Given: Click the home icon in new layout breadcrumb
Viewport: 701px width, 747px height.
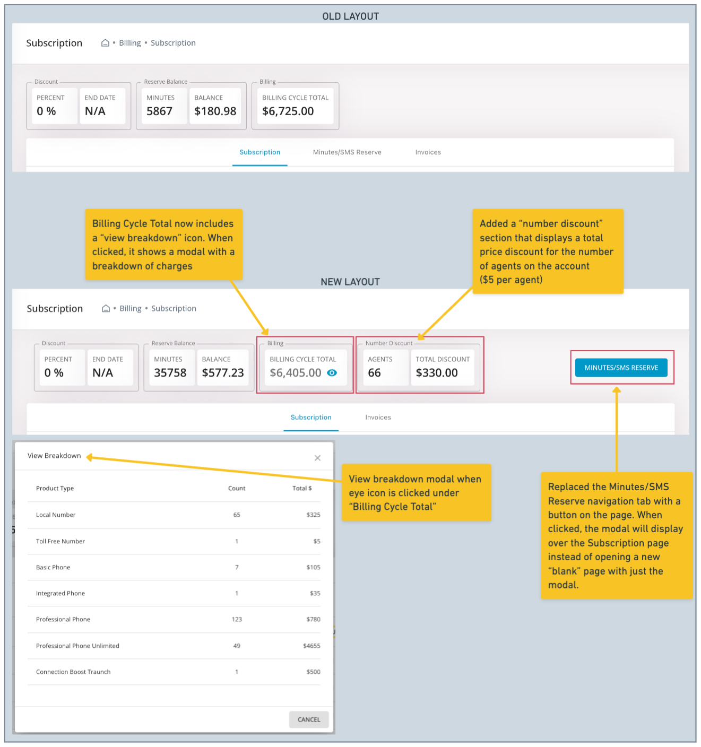Looking at the screenshot, I should click(x=106, y=308).
